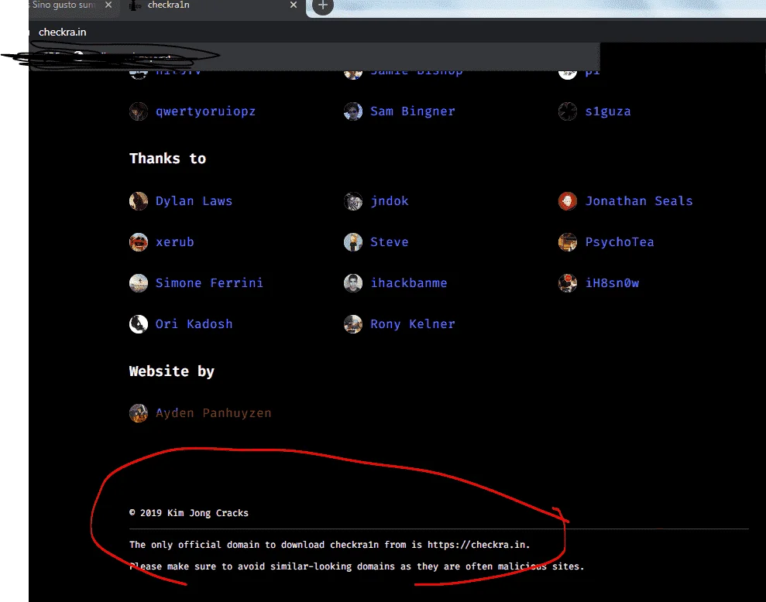Click jndok avatar icon
Screen dimensions: 766x602
click(353, 201)
